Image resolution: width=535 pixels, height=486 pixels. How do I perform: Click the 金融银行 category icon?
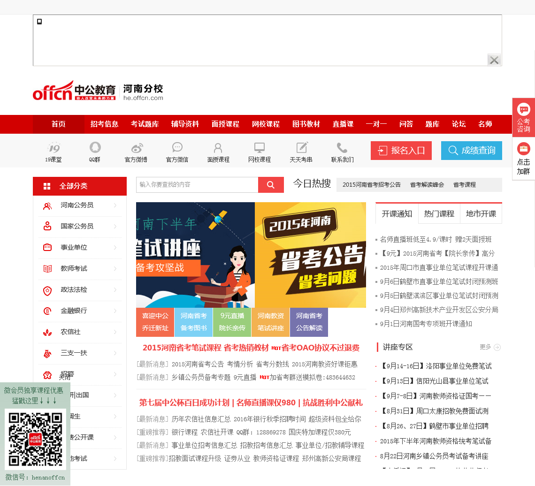pyautogui.click(x=47, y=311)
